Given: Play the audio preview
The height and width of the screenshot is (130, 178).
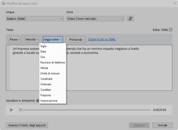Looking at the screenshot, I should pos(11,110).
